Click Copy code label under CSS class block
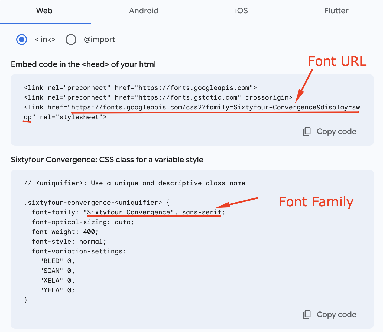383x332 pixels. coord(336,315)
